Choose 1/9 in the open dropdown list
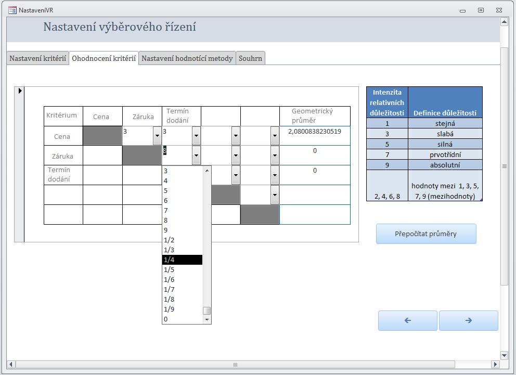Image resolution: width=516 pixels, height=375 pixels. tap(183, 309)
